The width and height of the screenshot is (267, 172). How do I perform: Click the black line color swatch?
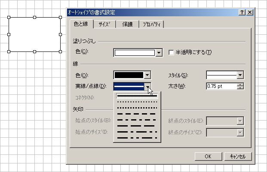point(129,75)
